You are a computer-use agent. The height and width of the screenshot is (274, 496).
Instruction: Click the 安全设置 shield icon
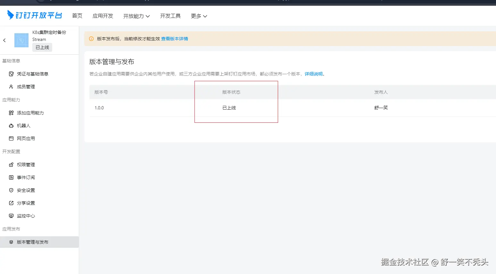(11, 190)
